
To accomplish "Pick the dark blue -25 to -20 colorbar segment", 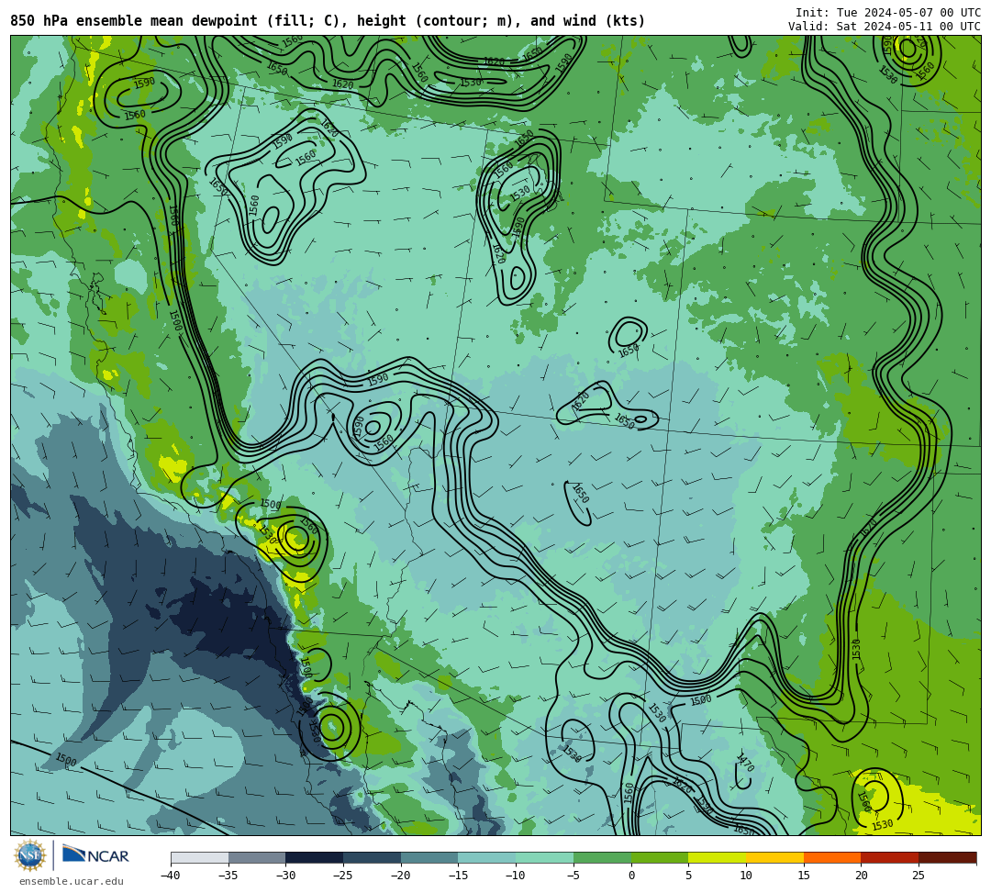I will pos(373,857).
